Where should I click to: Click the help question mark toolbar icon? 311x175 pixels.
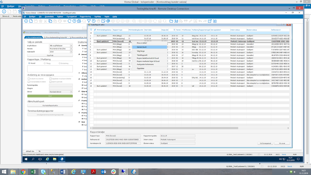click(74, 21)
